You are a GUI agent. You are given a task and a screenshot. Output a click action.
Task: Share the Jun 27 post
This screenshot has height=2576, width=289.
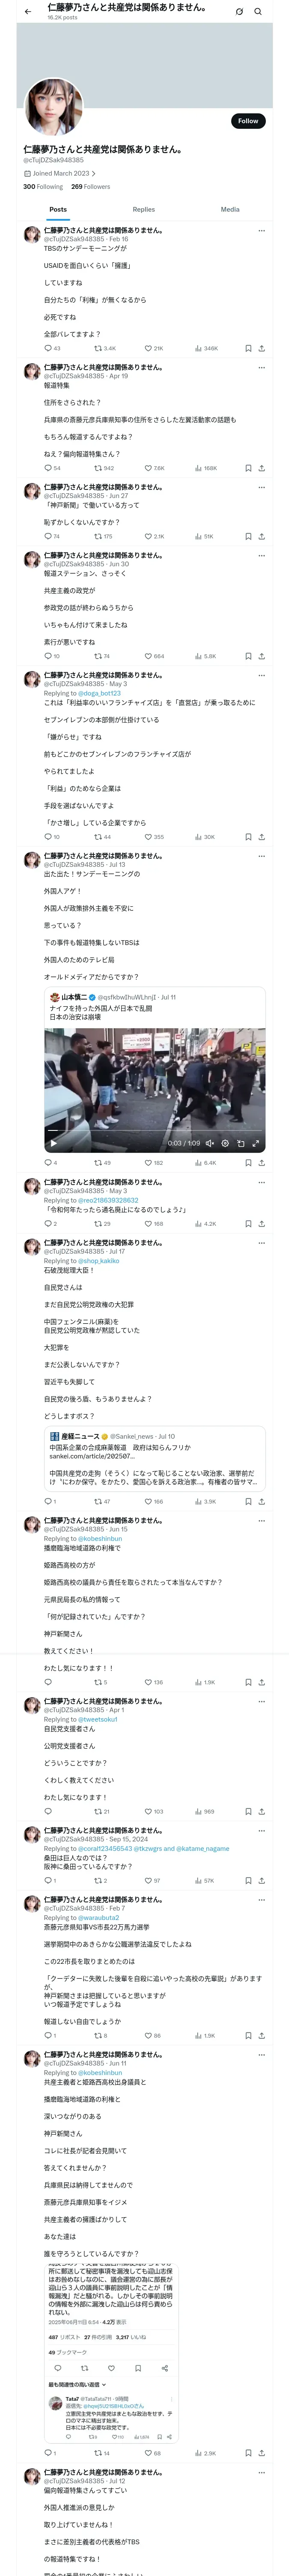pyautogui.click(x=261, y=536)
